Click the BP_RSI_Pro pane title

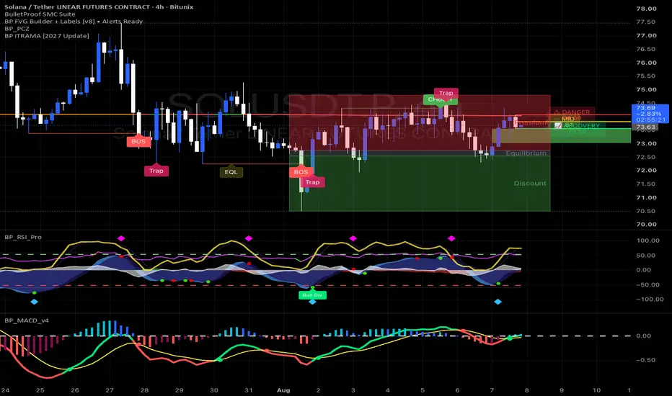pos(23,237)
